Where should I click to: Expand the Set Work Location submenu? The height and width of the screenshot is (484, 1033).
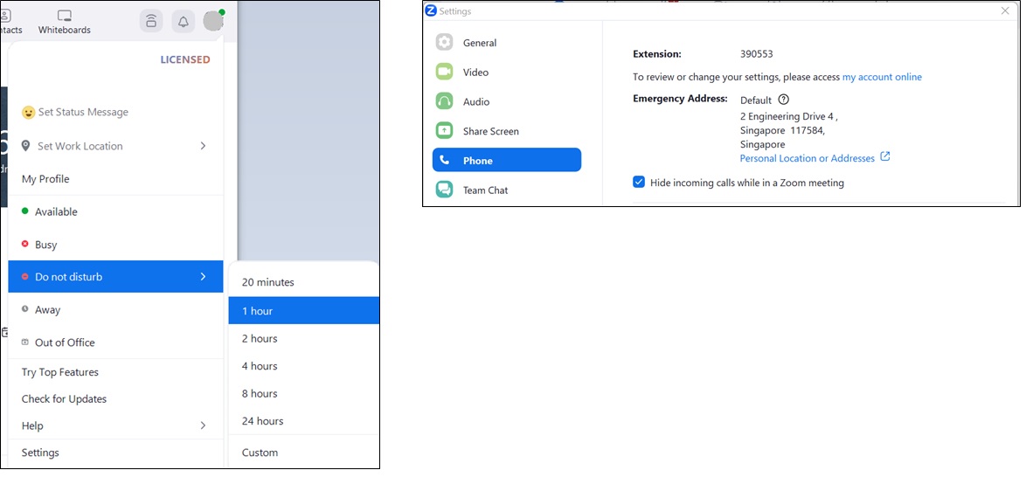tap(203, 146)
